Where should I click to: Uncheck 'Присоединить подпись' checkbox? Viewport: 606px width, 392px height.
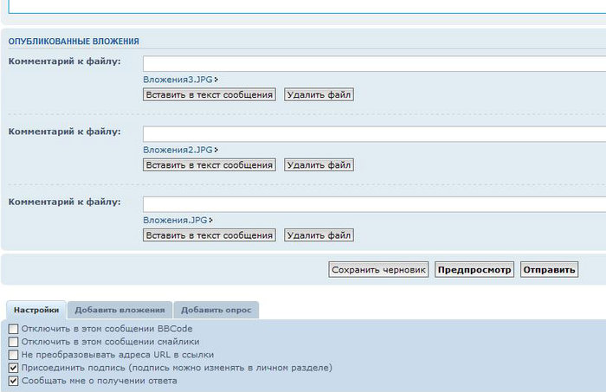13,368
